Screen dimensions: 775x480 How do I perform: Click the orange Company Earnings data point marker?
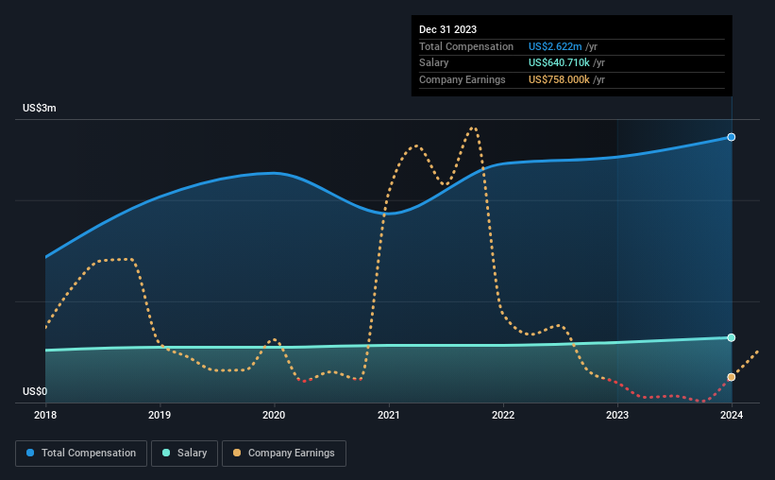click(x=731, y=377)
